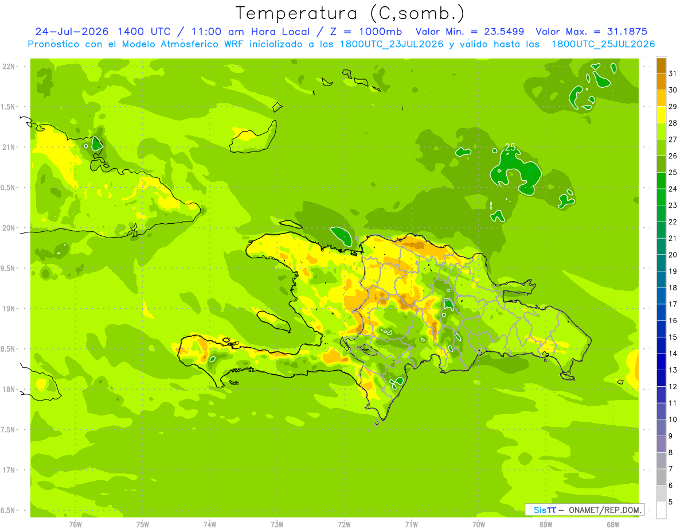Click the legend value '26'
The height and width of the screenshot is (532, 688).
coord(673,156)
